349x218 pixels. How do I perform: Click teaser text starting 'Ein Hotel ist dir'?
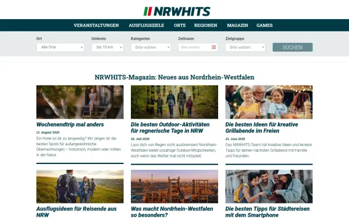79,146
